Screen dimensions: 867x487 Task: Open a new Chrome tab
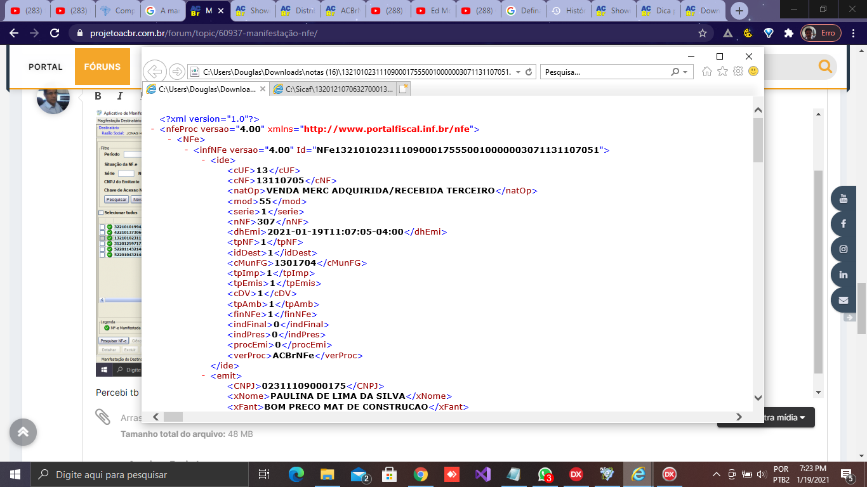(739, 11)
